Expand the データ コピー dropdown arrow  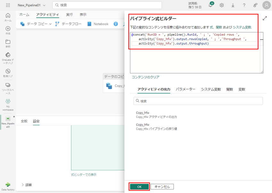point(51,24)
